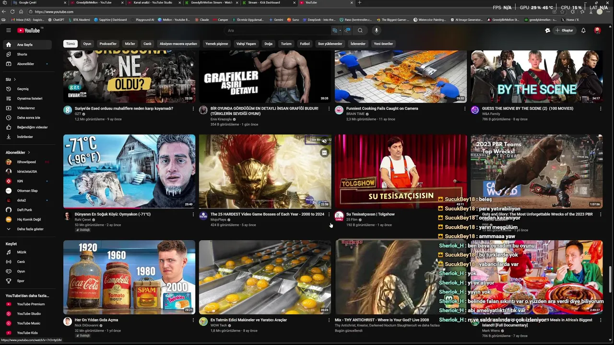Open more options for Funniest Cooking Fails
614x345 pixels.
pos(465,109)
